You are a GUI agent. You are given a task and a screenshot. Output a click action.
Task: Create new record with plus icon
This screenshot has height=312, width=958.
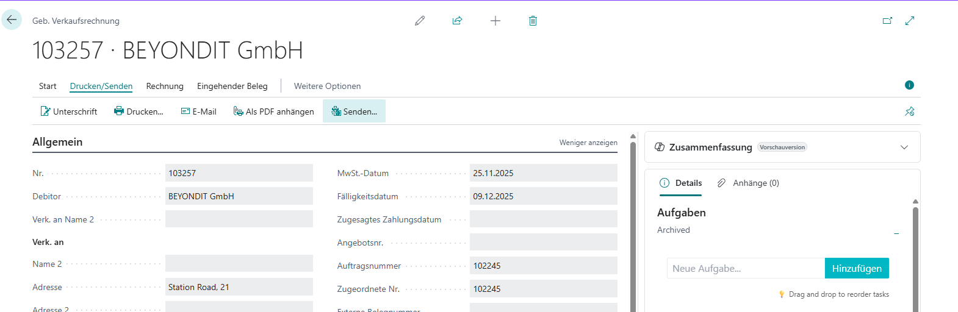pos(495,21)
